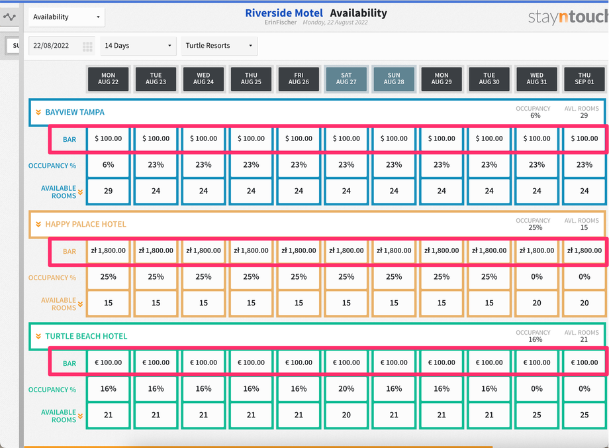The width and height of the screenshot is (609, 448).
Task: Open the 14 Days range dropdown
Action: 138,46
